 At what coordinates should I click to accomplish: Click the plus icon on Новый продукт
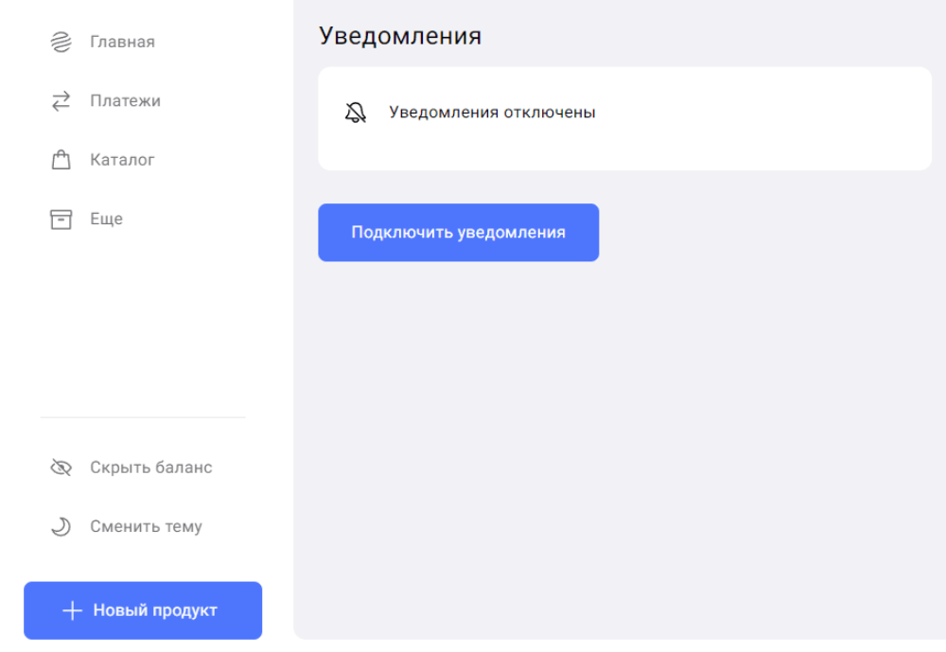pos(73,610)
